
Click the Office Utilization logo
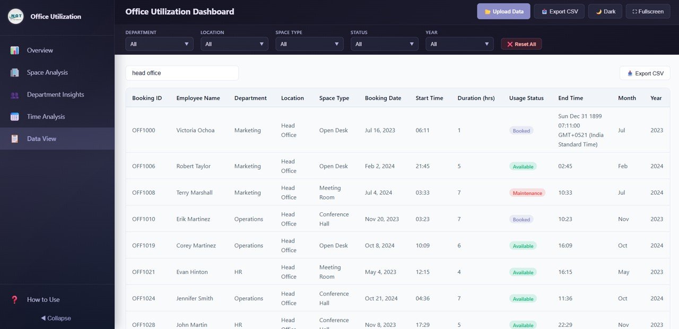[15, 16]
